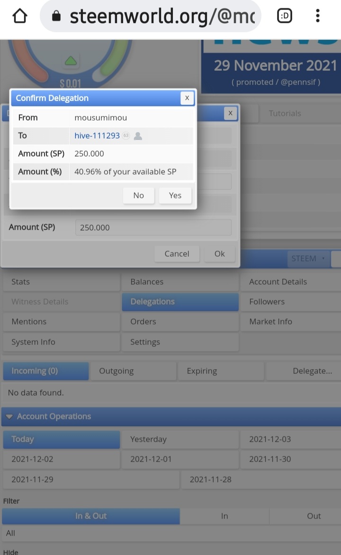Viewport: 341px width, 555px height.
Task: Close the delegation dialog behind confirmation
Action: (x=230, y=113)
